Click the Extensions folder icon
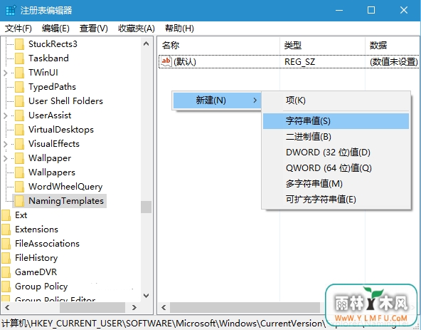421x330 pixels. coord(6,230)
